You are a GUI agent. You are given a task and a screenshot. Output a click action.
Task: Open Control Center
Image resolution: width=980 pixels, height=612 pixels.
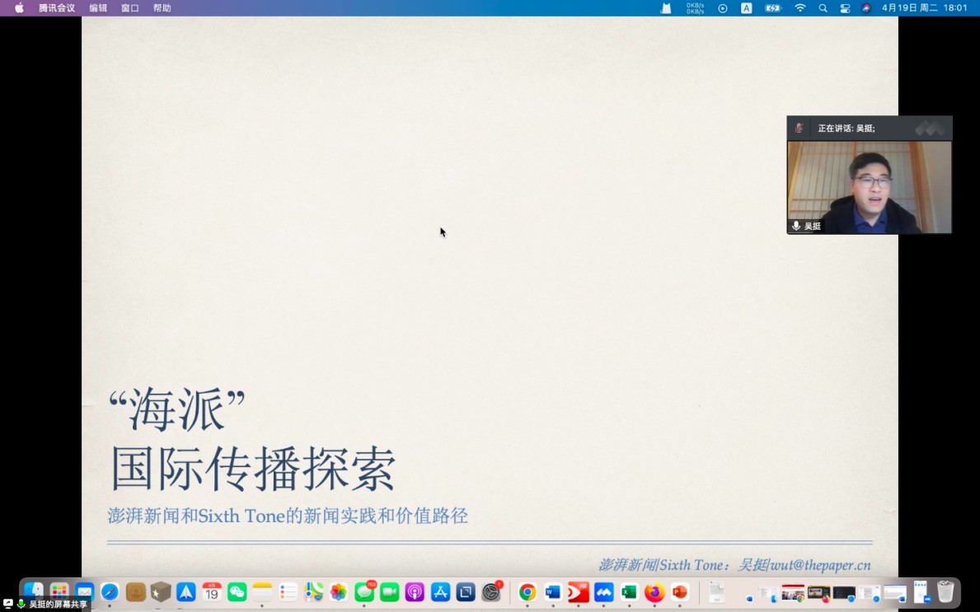point(845,8)
